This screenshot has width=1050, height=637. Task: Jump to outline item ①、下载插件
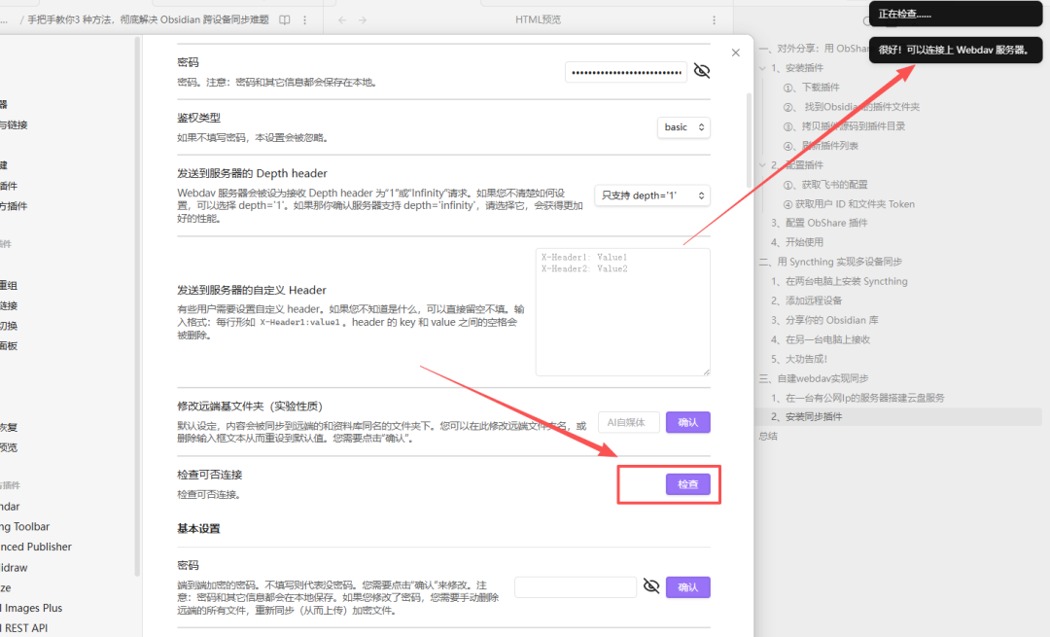point(811,88)
